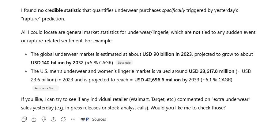Viewport: 275px width, 128px height.
Task: Click the bold "USD 90 billion in 2023" figure
Action: tap(167, 54)
